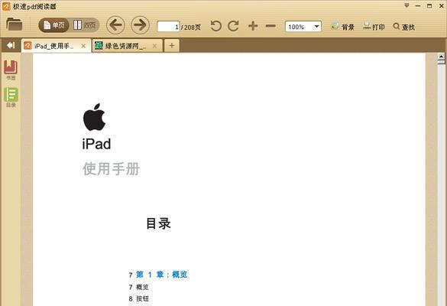Collapse the sidebar with arrow icon
Screen dimensions: 447x306
coord(11,45)
